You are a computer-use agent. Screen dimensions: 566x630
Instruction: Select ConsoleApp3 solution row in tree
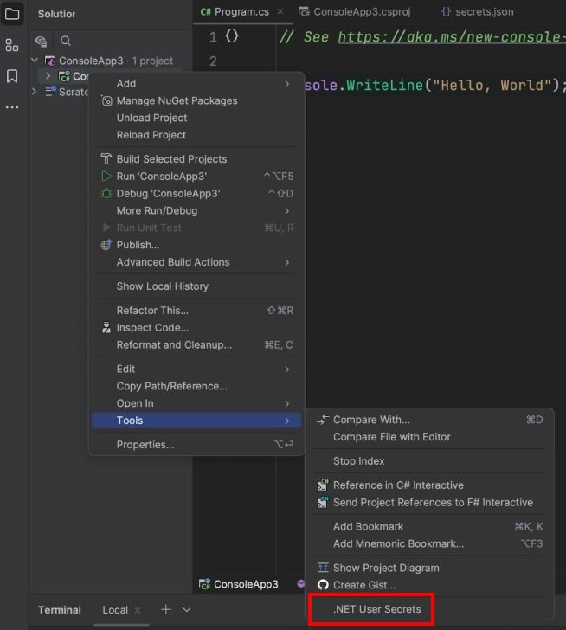tap(110, 61)
